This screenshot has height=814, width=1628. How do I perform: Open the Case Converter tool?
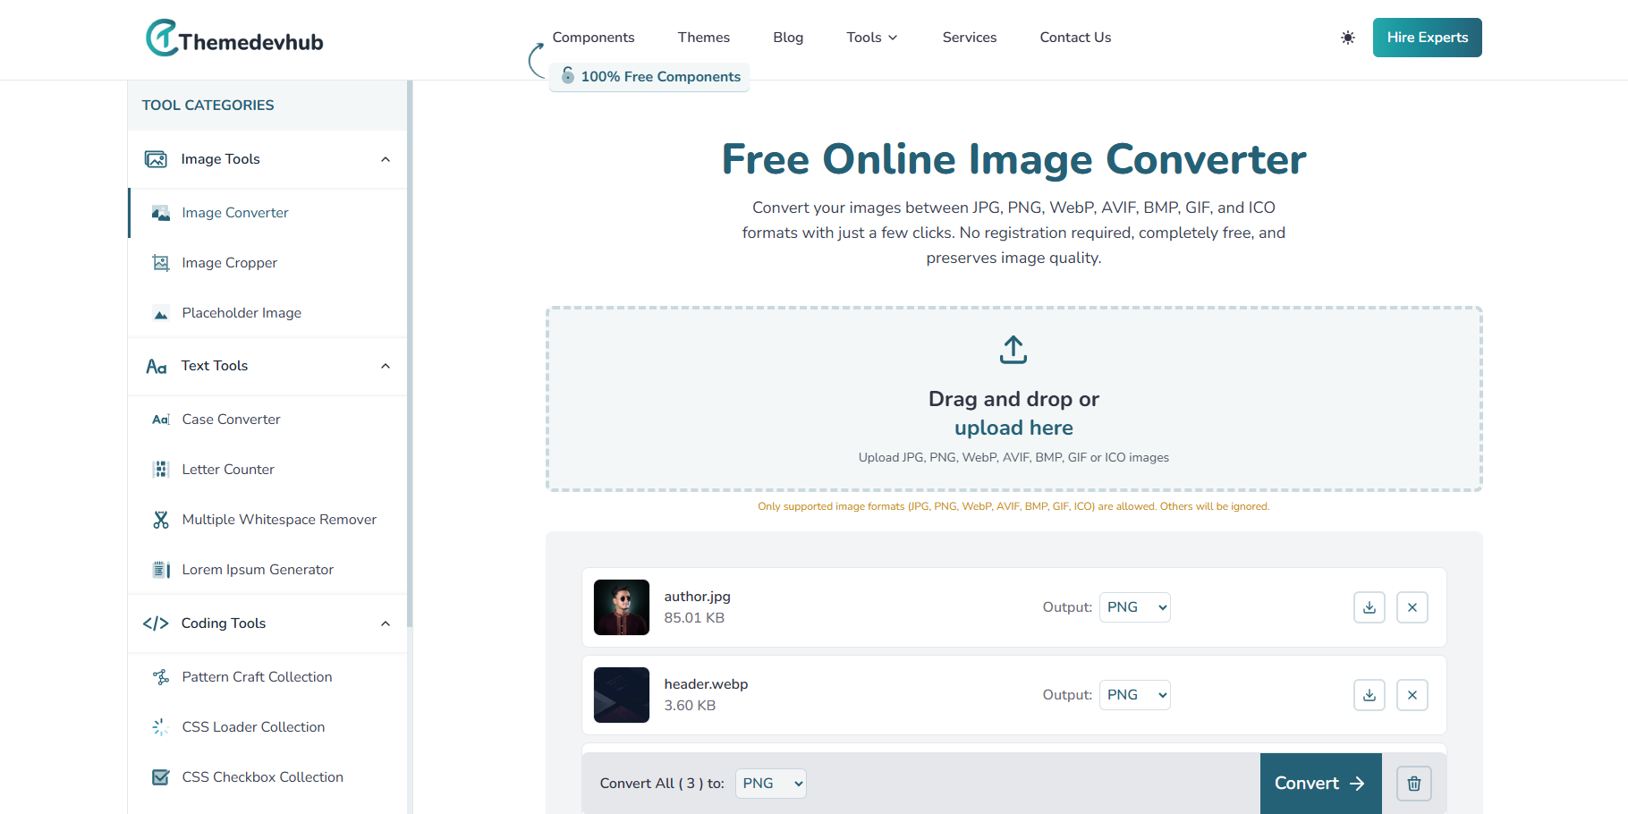[x=231, y=419]
